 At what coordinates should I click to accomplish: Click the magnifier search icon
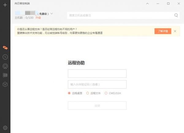176,15
